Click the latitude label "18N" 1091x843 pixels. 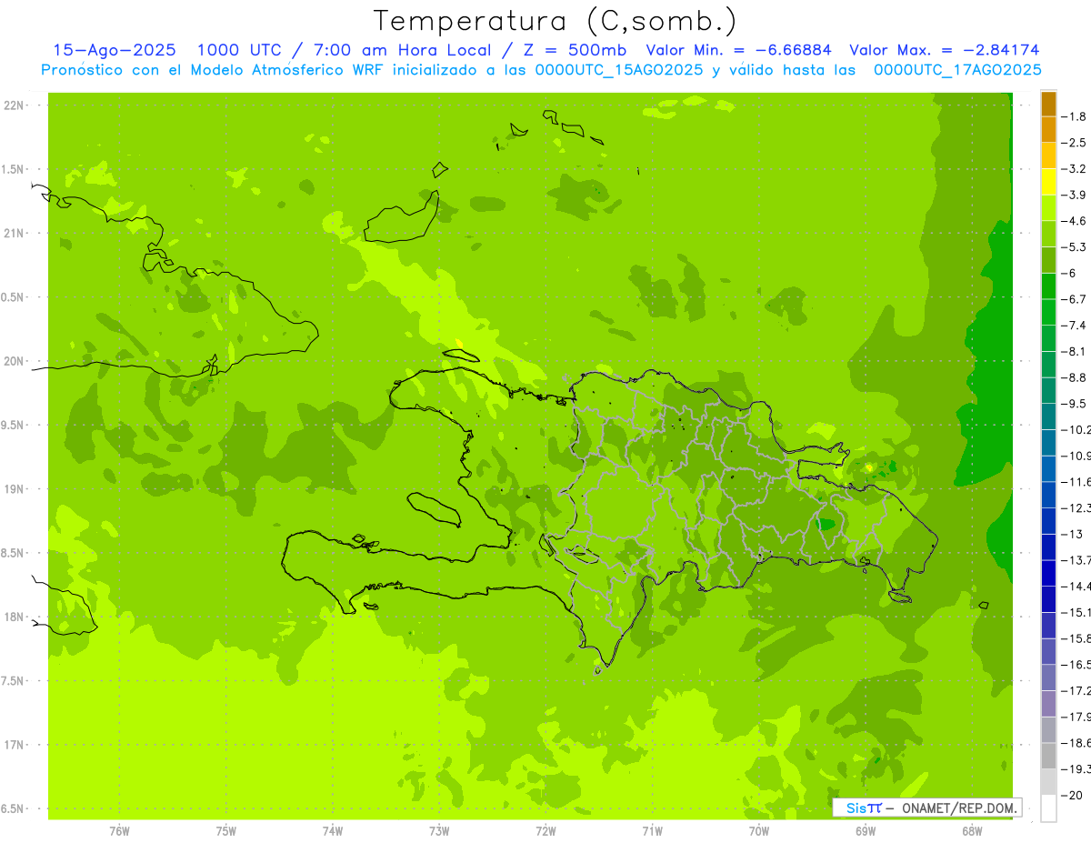tap(15, 617)
